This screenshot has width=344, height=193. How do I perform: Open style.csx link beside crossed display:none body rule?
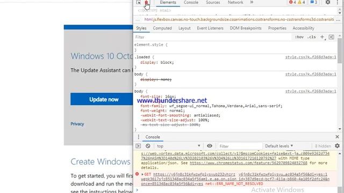pyautogui.click(x=311, y=74)
